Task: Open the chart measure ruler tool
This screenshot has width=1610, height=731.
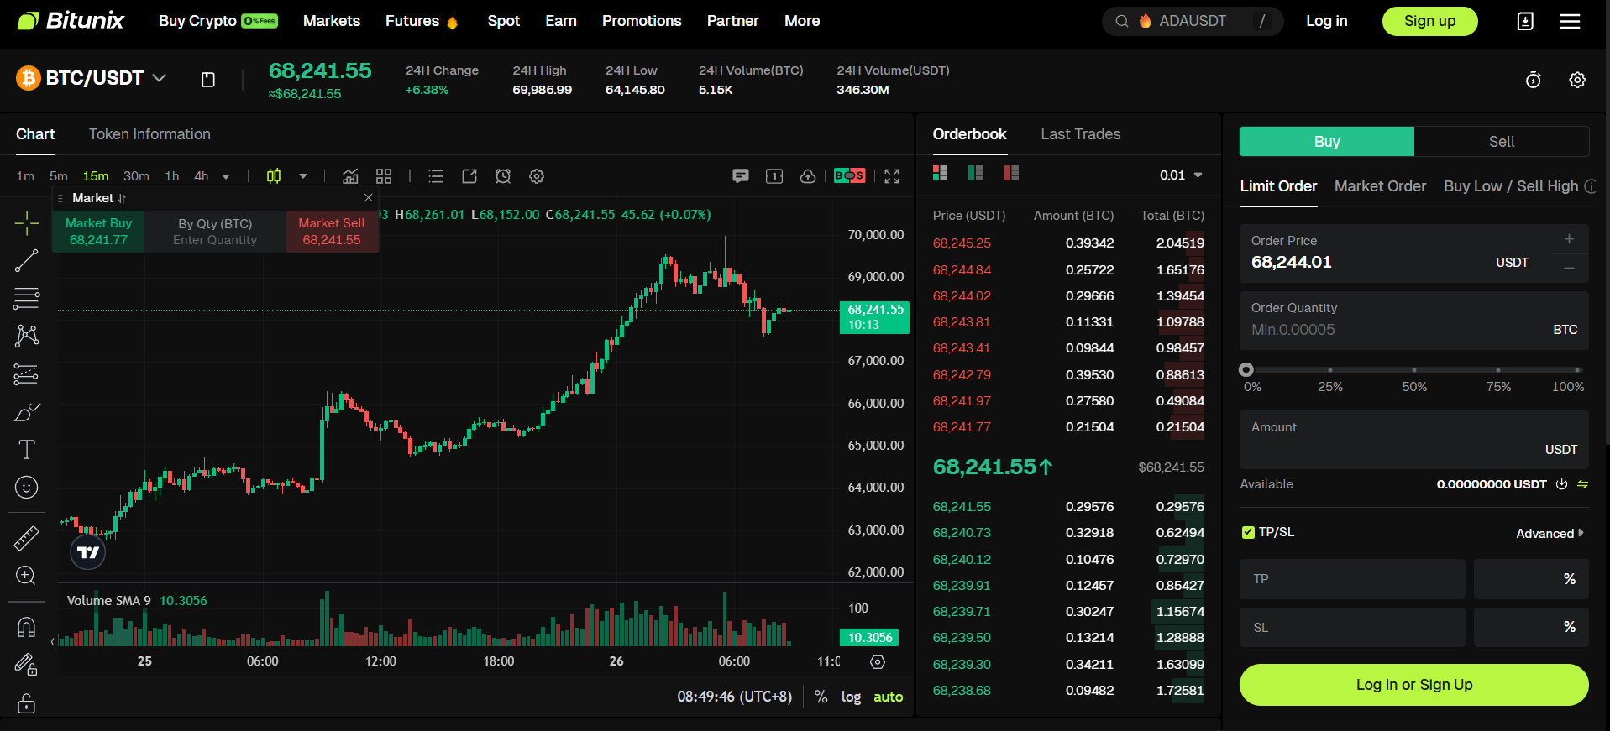Action: point(26,538)
